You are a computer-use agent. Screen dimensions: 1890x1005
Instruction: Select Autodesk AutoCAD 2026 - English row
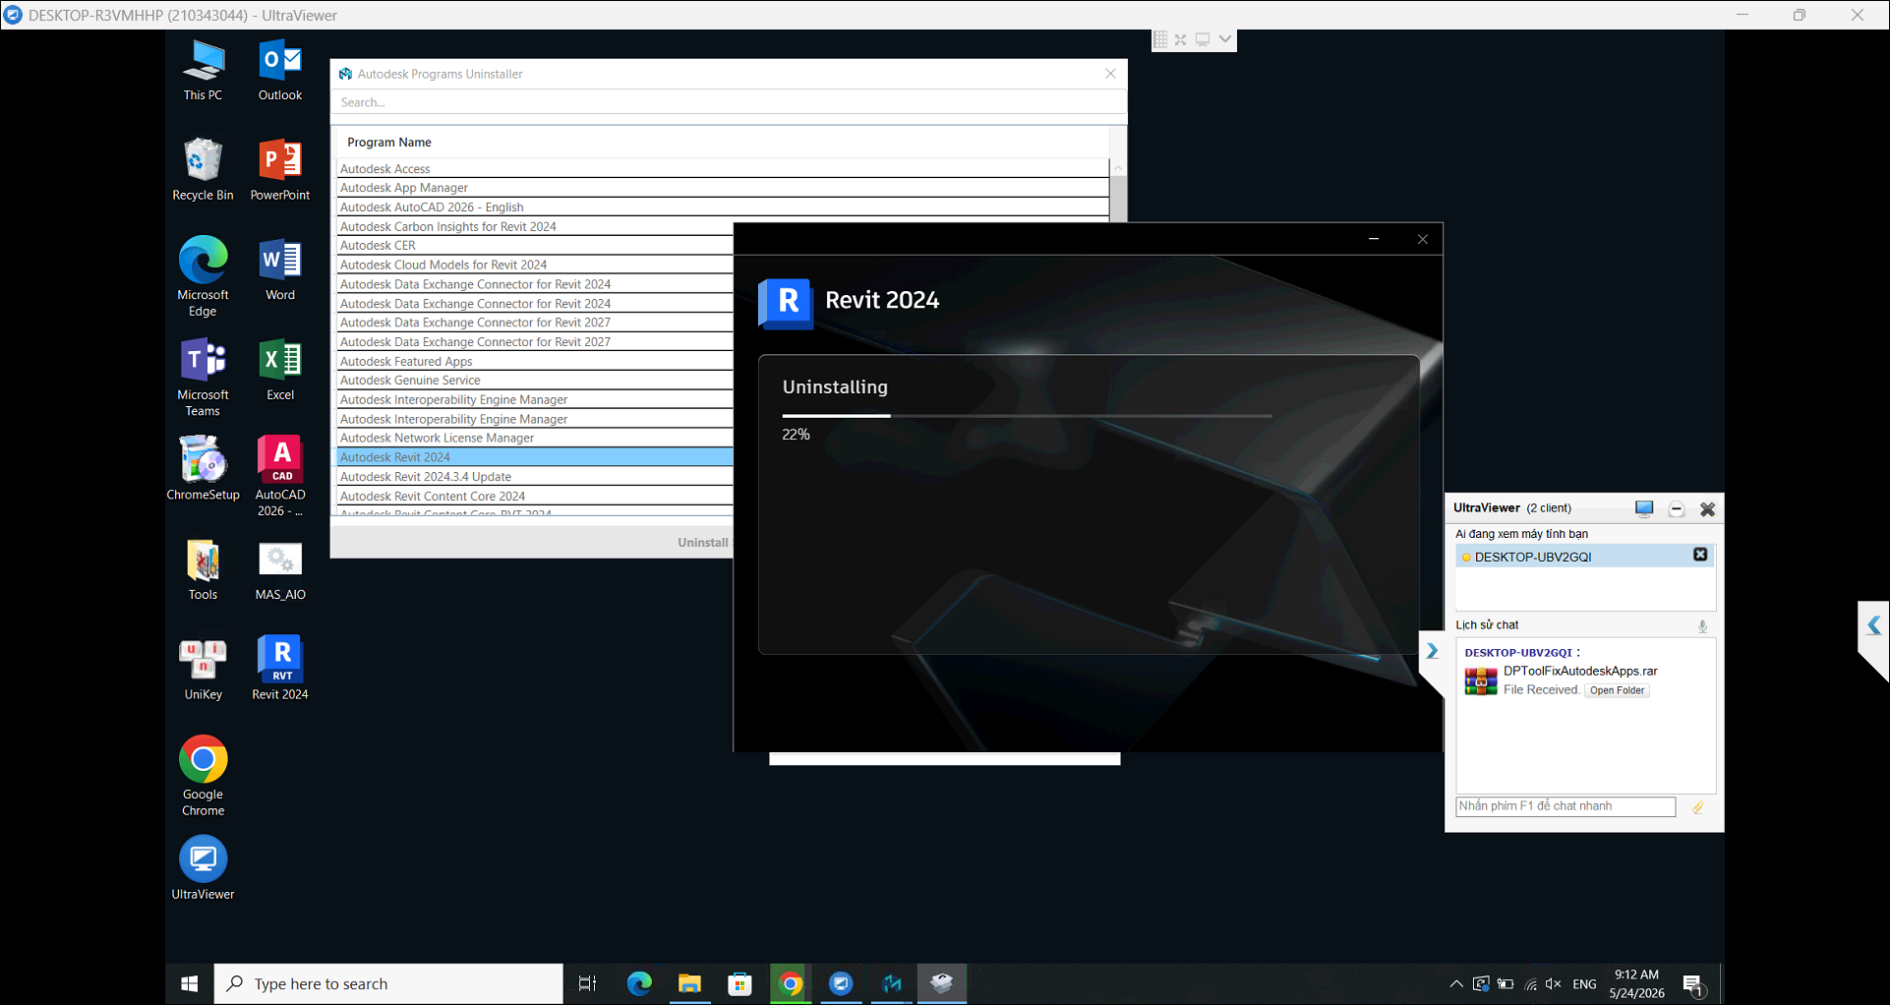pos(723,207)
